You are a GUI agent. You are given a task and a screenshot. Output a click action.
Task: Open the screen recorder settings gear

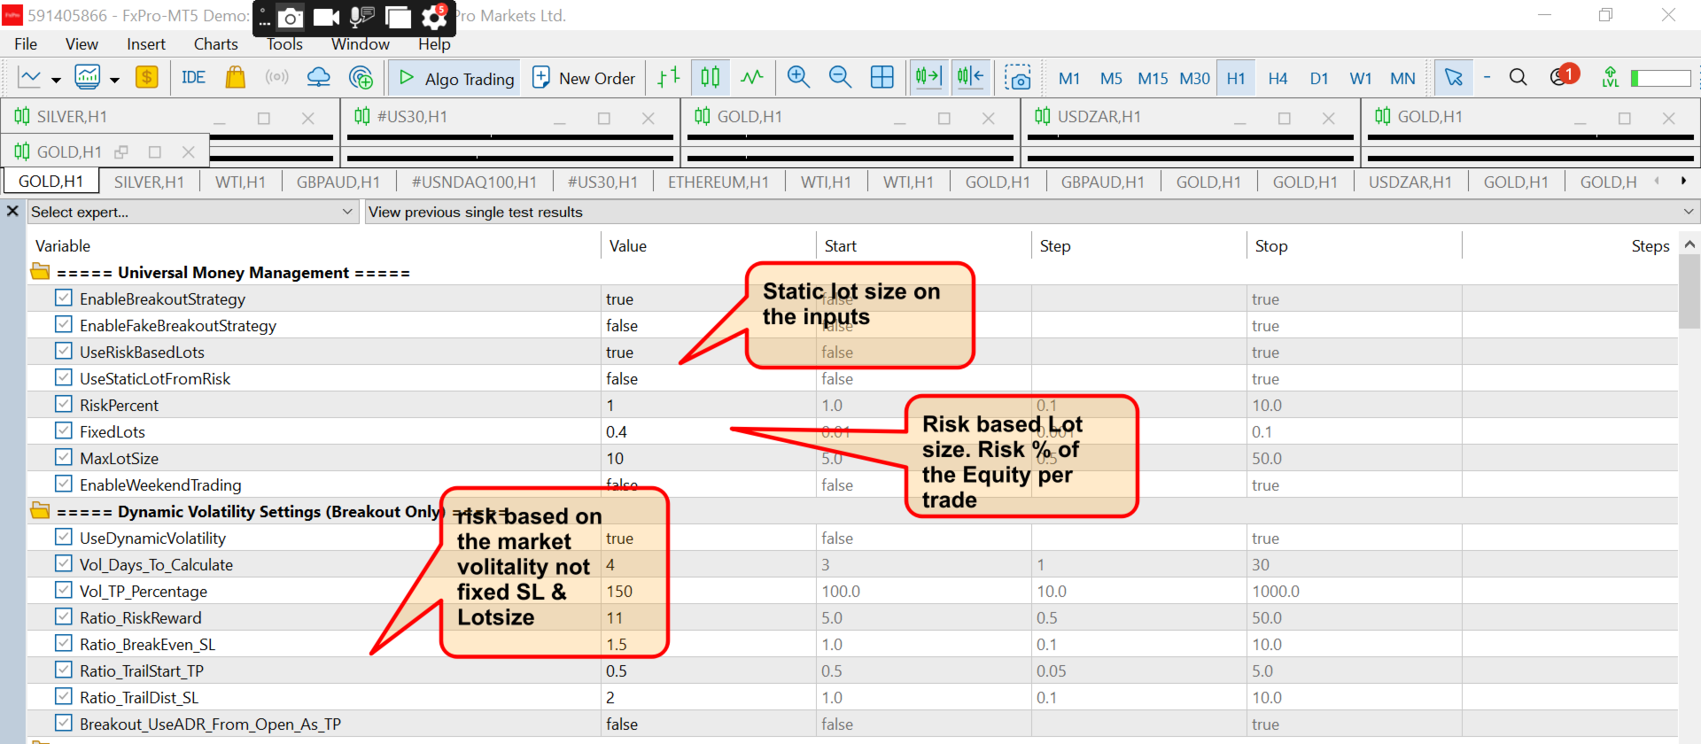[x=433, y=17]
